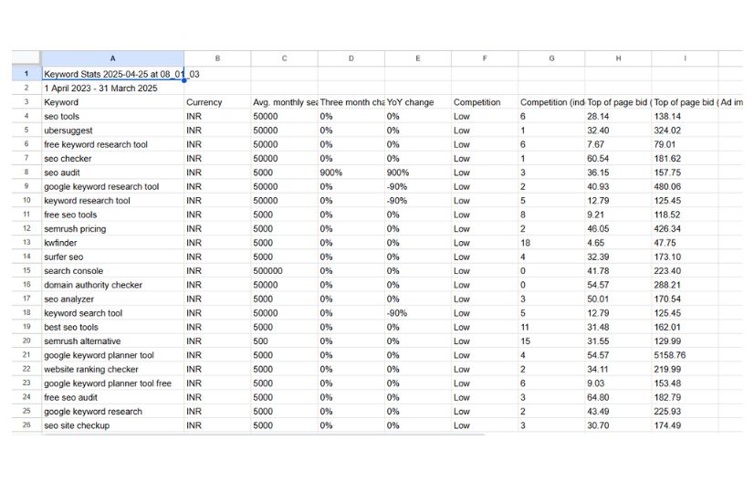The height and width of the screenshot is (503, 754).
Task: Click the 'Three month cha' header cell
Action: point(351,102)
